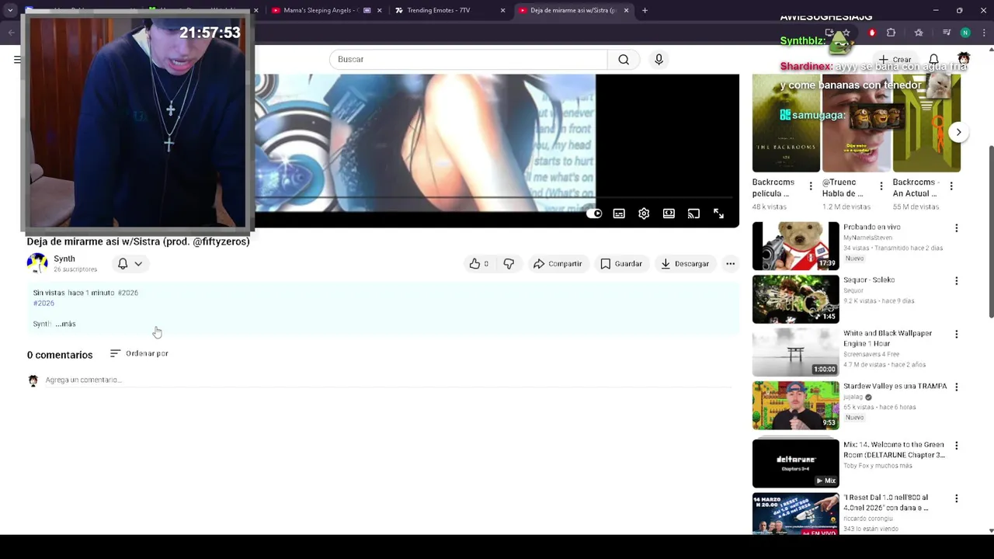The width and height of the screenshot is (994, 559).
Task: Focus the Agrega un comentario field
Action: [x=388, y=380]
